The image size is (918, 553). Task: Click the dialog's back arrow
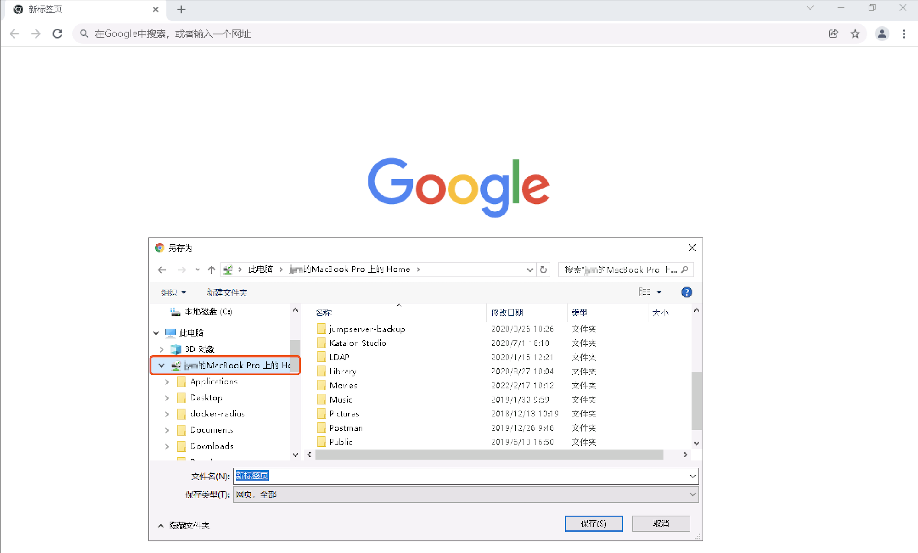tap(162, 270)
